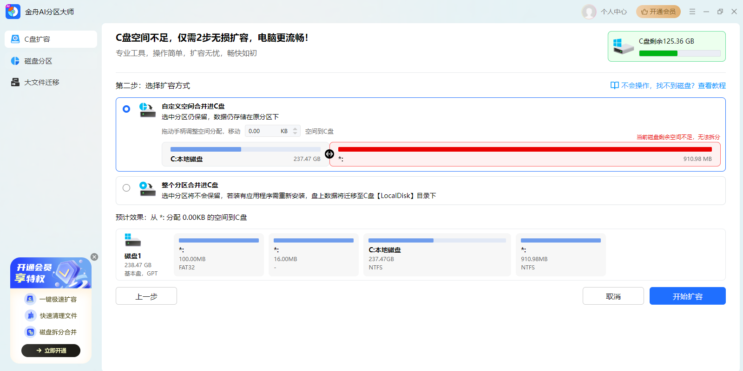Click the 快速清理文件 feature icon
This screenshot has height=371, width=743.
[x=30, y=316]
